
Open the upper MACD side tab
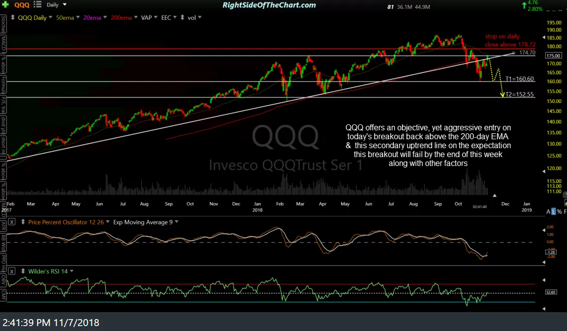coord(3,43)
